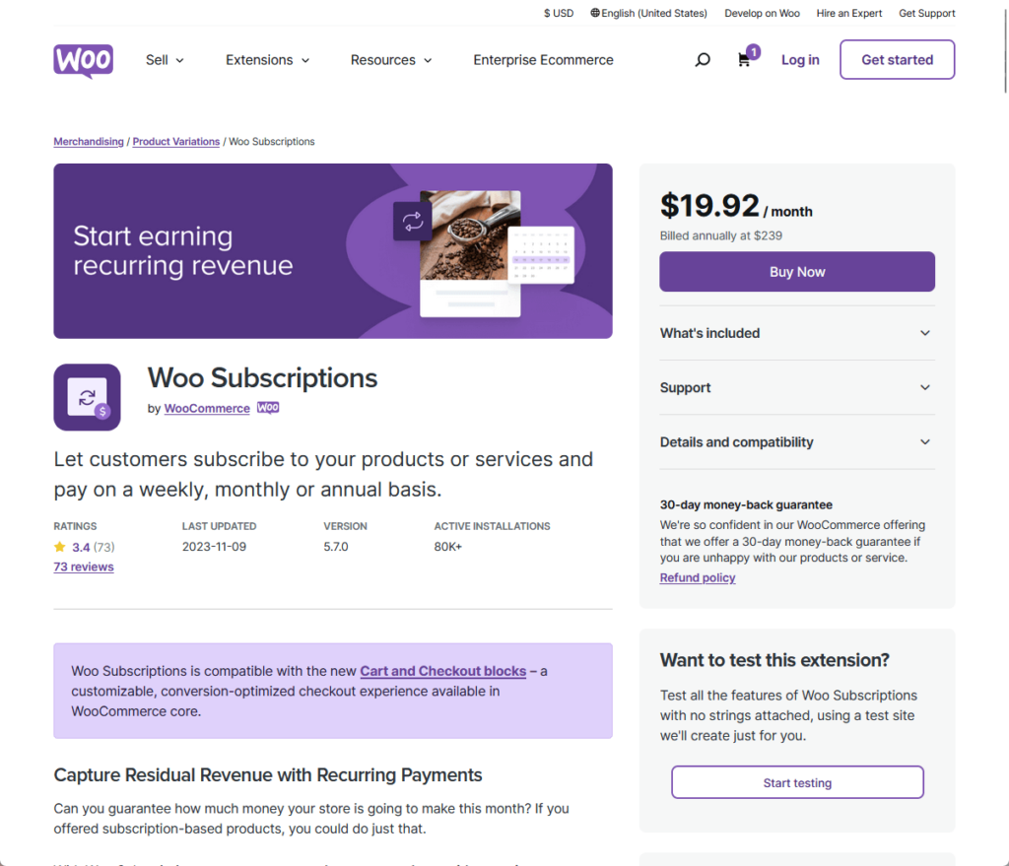Open Get Support link
This screenshot has width=1009, height=866.
coord(926,13)
